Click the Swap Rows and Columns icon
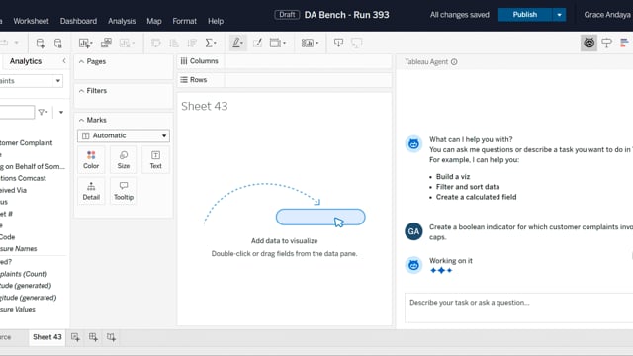Image resolution: width=633 pixels, height=356 pixels. pos(156,43)
